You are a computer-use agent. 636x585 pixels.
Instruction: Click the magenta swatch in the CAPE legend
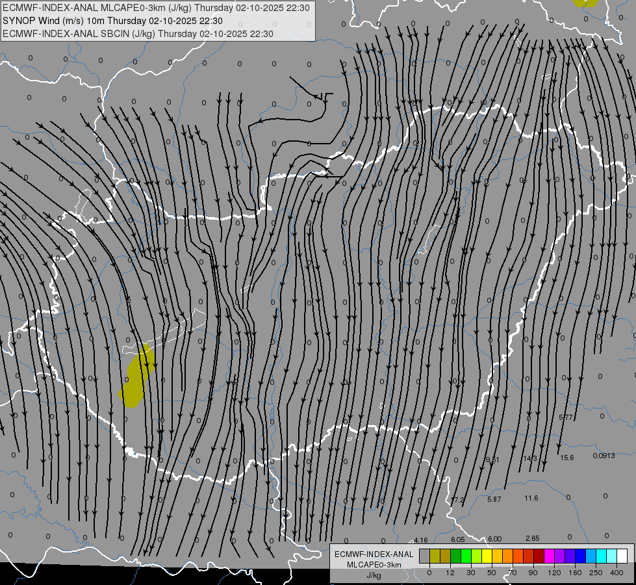tap(549, 556)
